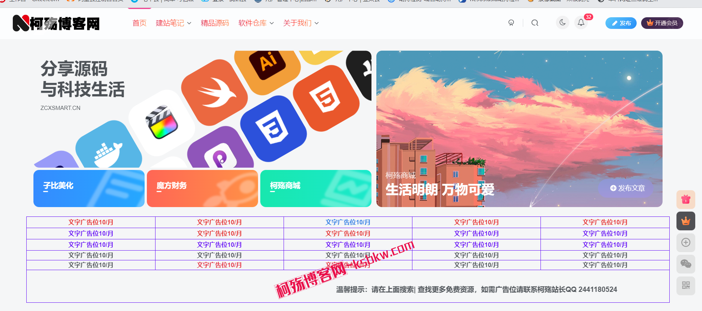This screenshot has height=311, width=702.
Task: Click the gift icon in right sidebar
Action: [686, 200]
